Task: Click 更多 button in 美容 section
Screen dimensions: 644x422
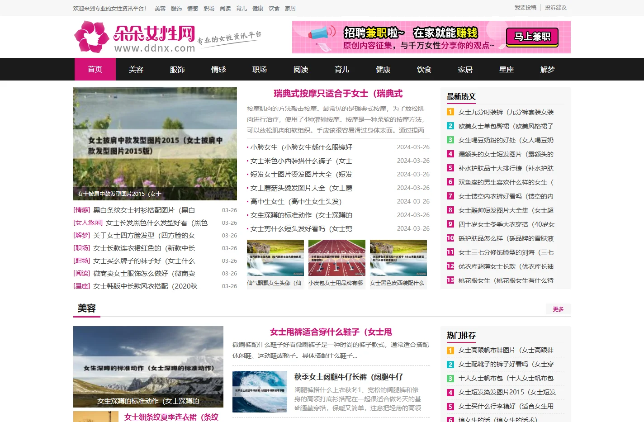Action: coord(558,309)
